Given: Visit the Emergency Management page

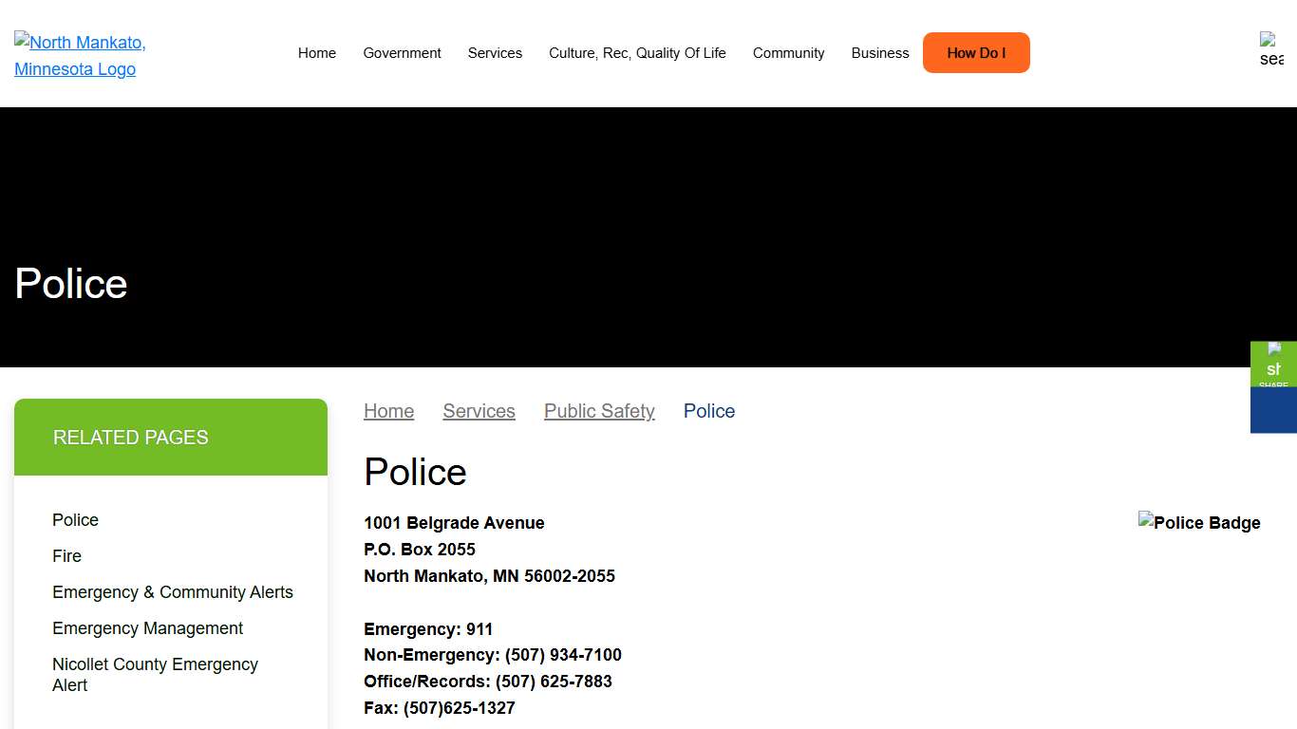Looking at the screenshot, I should tap(148, 628).
